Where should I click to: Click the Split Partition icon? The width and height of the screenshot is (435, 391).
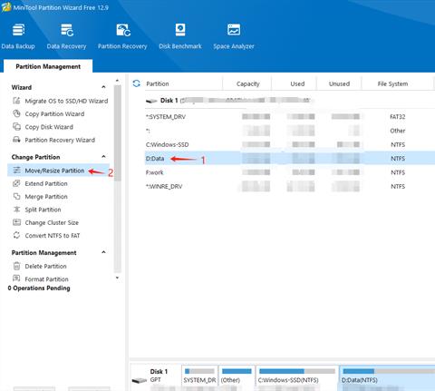point(16,210)
